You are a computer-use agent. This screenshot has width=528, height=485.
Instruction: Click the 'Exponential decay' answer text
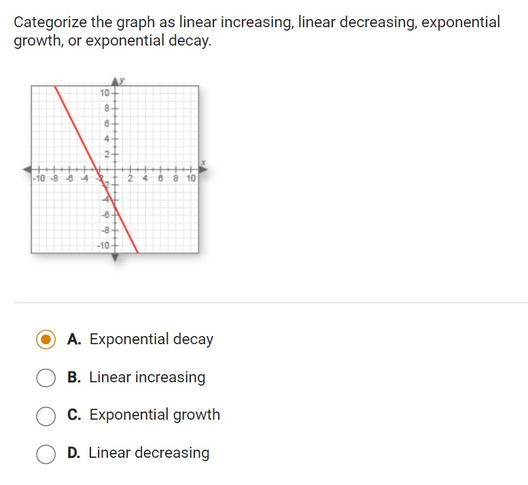pos(151,339)
